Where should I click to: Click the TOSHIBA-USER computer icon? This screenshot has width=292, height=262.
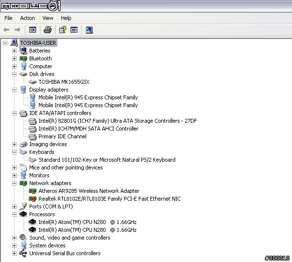point(14,43)
